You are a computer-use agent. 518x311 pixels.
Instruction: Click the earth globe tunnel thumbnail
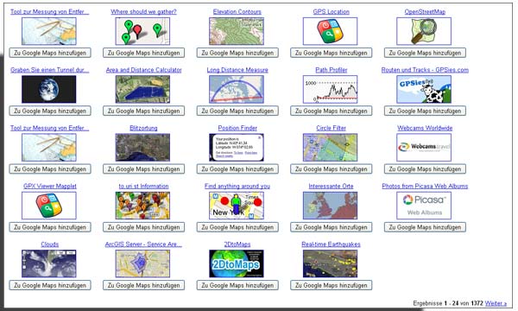(x=49, y=89)
